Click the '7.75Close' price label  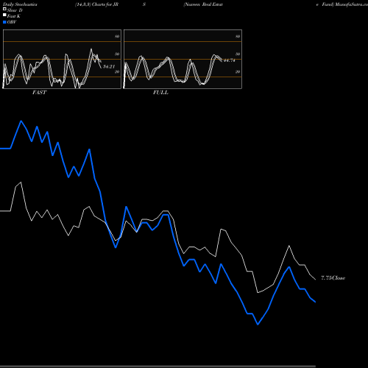coord(333,278)
